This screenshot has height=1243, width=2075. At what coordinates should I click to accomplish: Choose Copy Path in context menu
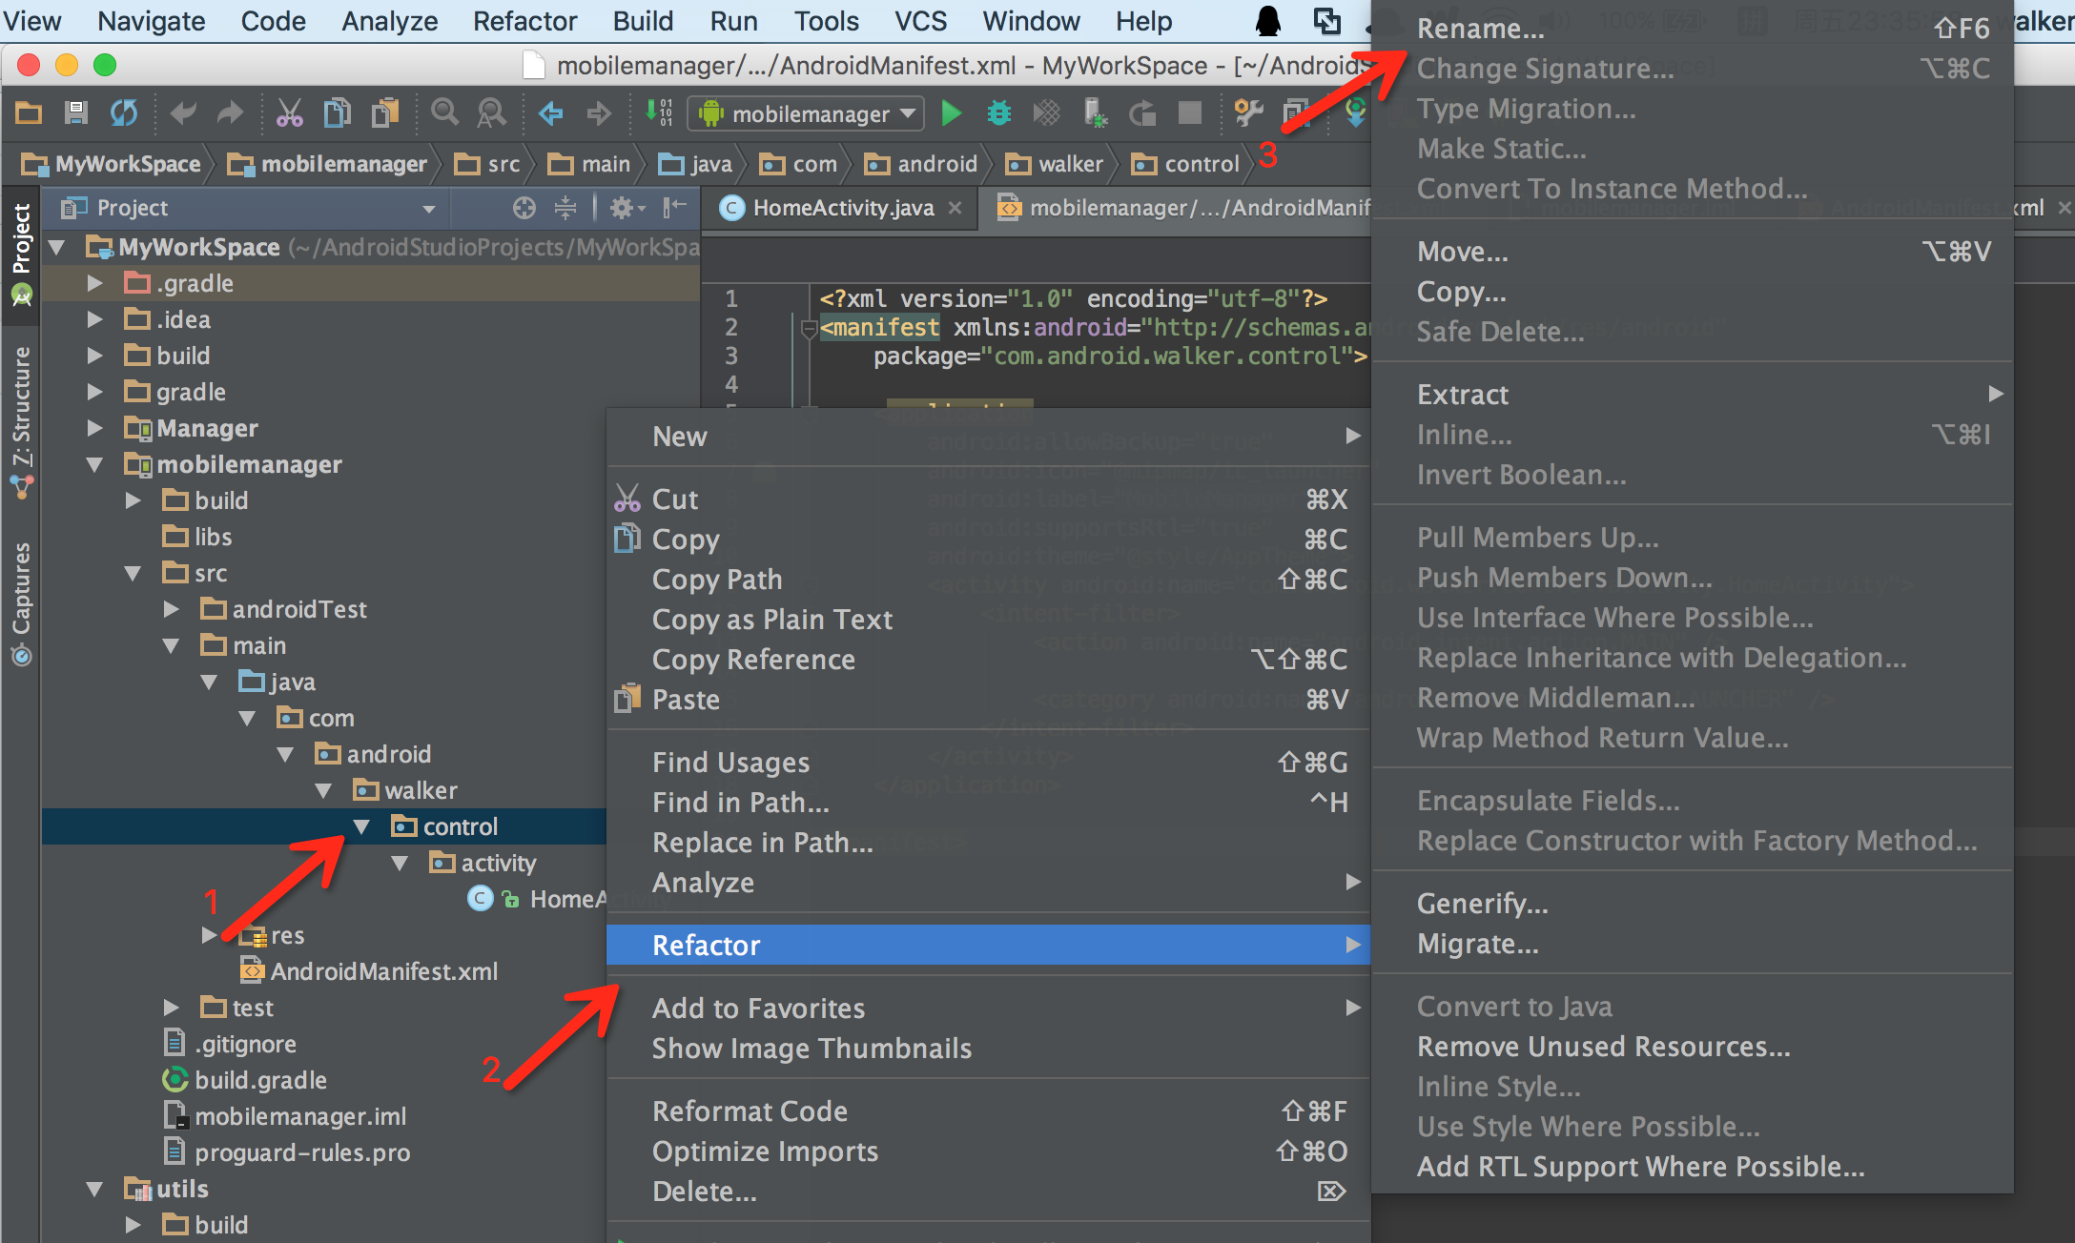click(x=989, y=580)
